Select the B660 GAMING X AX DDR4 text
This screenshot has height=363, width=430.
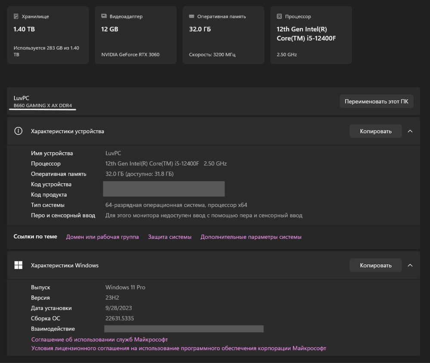[x=43, y=105]
